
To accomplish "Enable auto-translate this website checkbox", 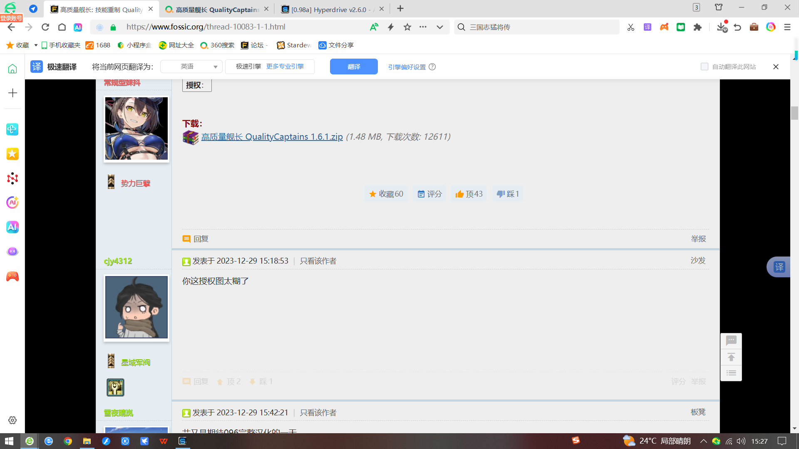I will (x=705, y=67).
